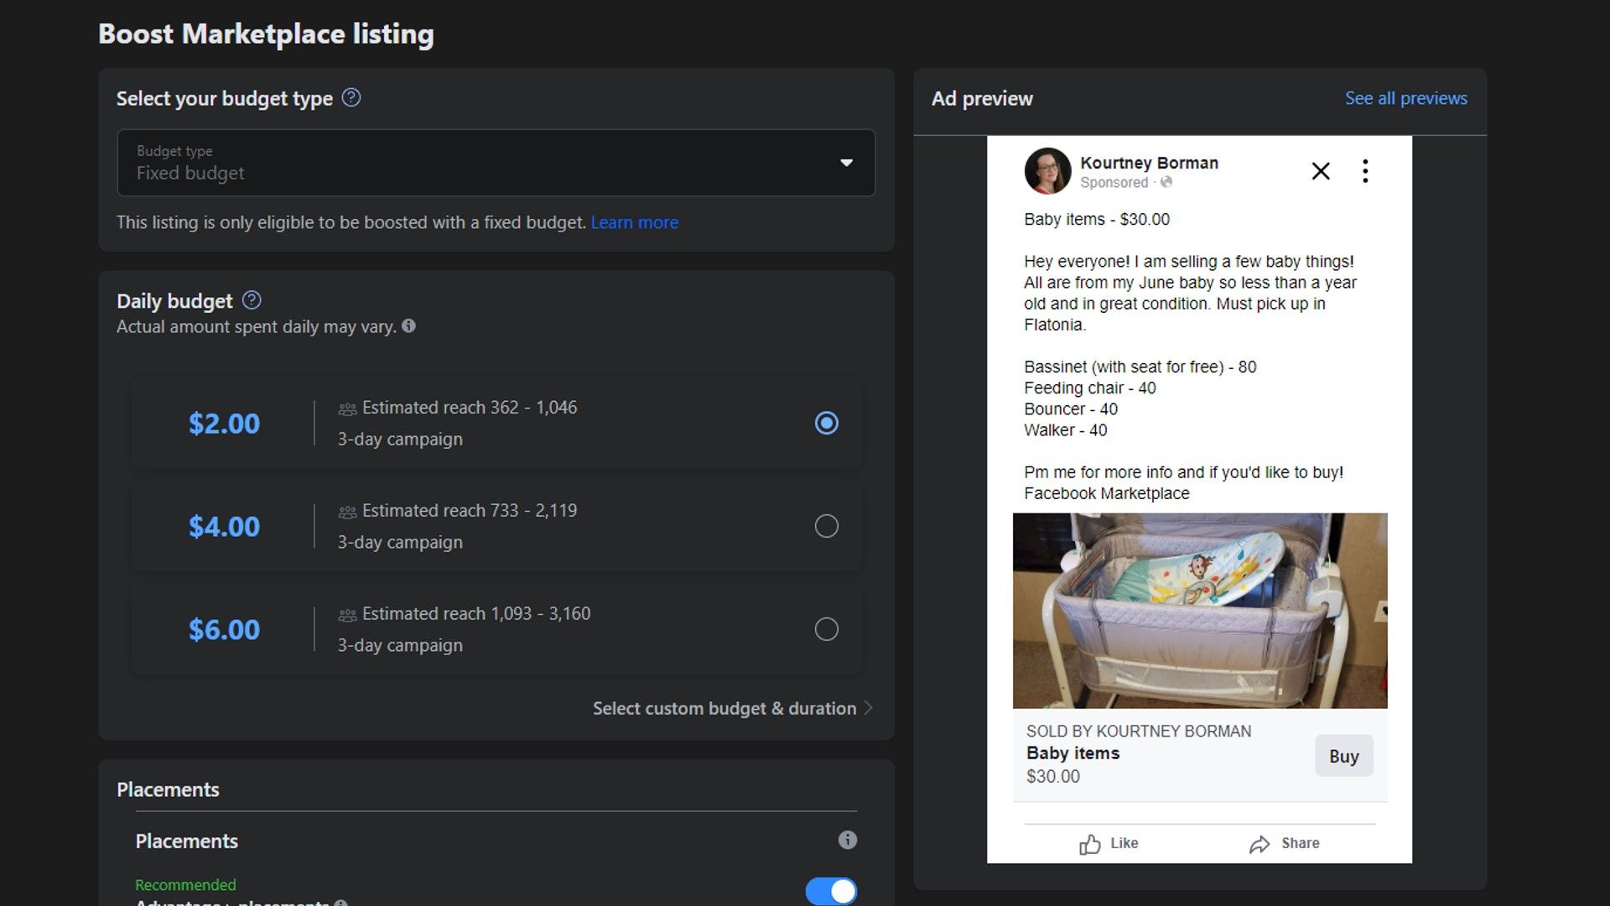This screenshot has width=1610, height=906.
Task: Click Kourtney Borman profile picture
Action: click(1047, 171)
